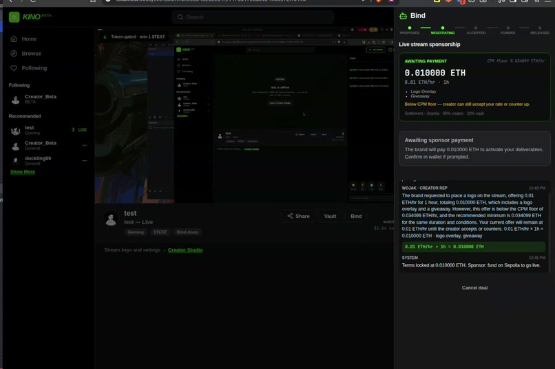Click the test channel avatar under Recommended
This screenshot has height=369, width=555.
[15, 131]
